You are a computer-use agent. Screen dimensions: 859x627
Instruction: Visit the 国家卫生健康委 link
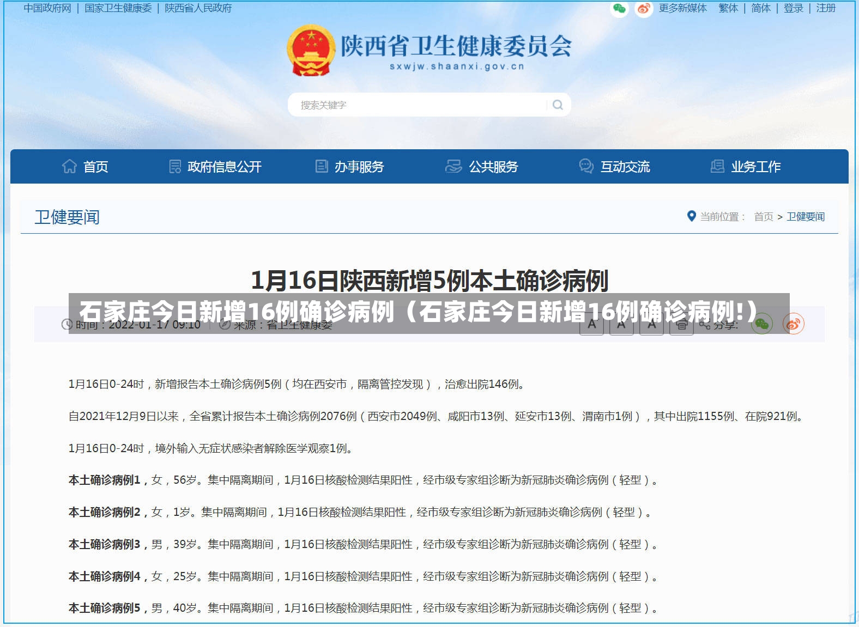click(x=118, y=8)
